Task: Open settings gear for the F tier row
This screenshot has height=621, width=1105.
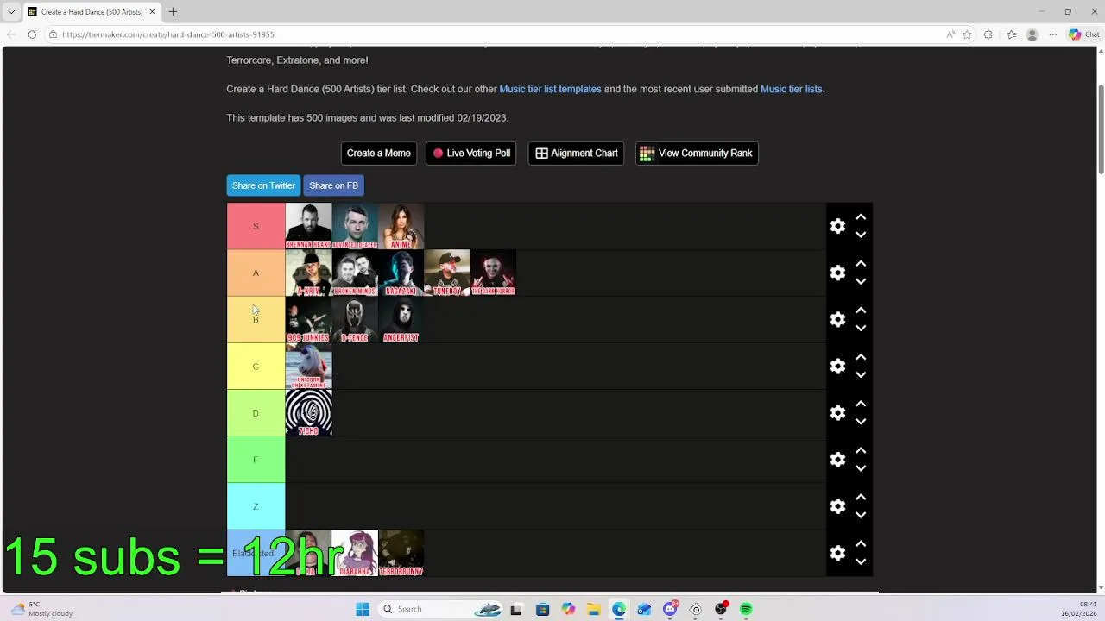Action: [837, 460]
